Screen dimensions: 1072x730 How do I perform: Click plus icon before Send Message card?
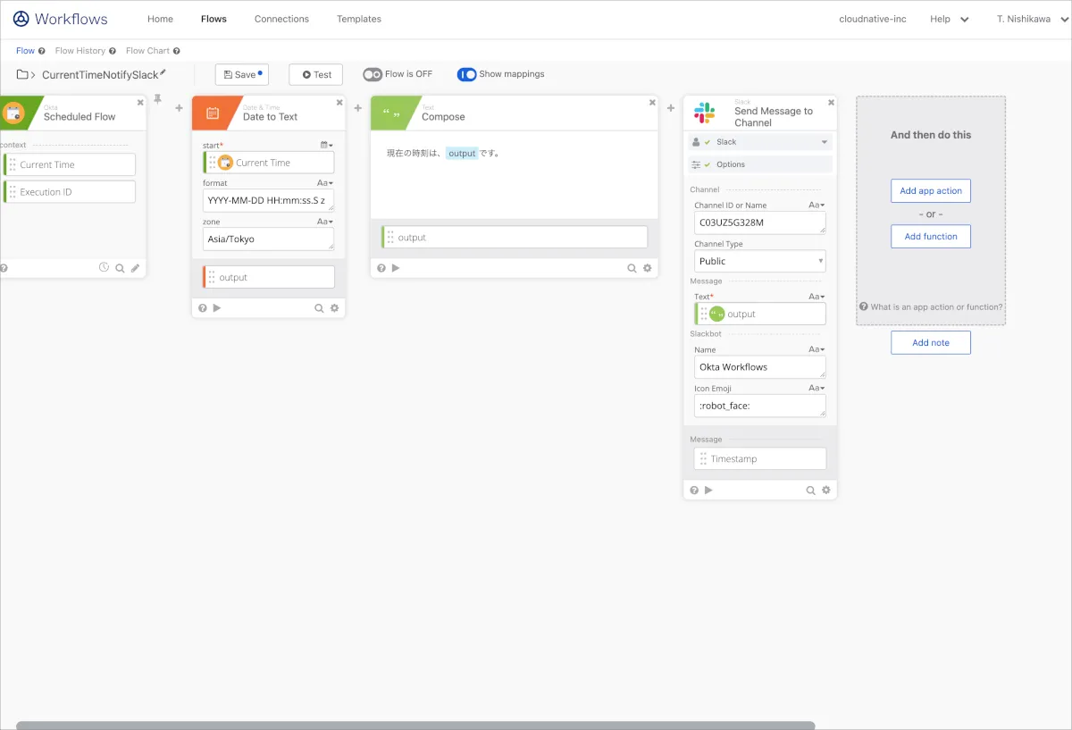point(671,108)
